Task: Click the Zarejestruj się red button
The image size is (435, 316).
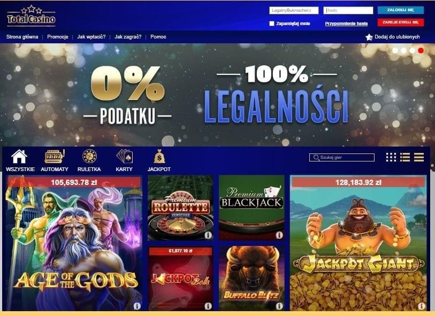Action: [x=401, y=22]
